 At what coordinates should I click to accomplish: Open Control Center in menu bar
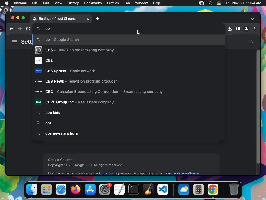[x=219, y=3]
